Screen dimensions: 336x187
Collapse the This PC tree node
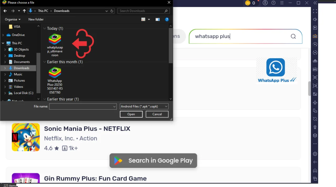pyautogui.click(x=3, y=43)
